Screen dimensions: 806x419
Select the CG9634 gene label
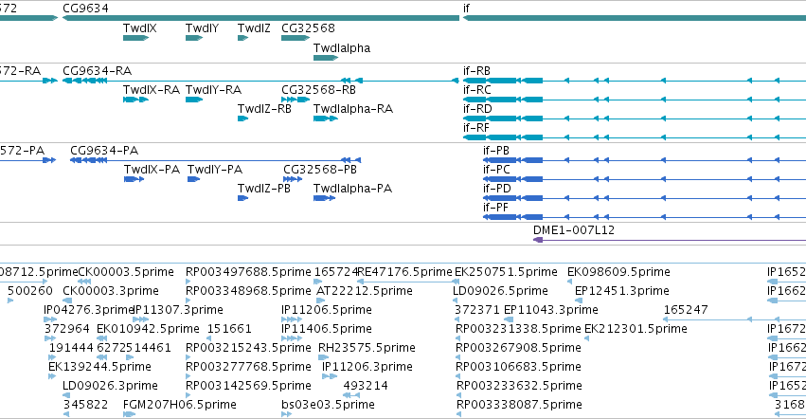point(85,9)
